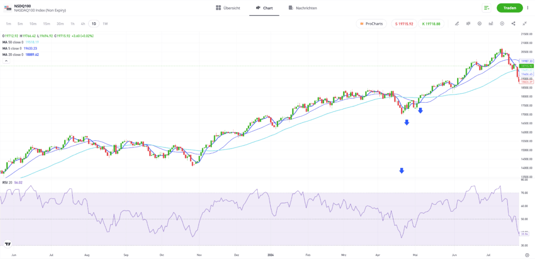Click the NSDQ100 instrument logo
Screen dimensions: 535x259
click(7, 8)
